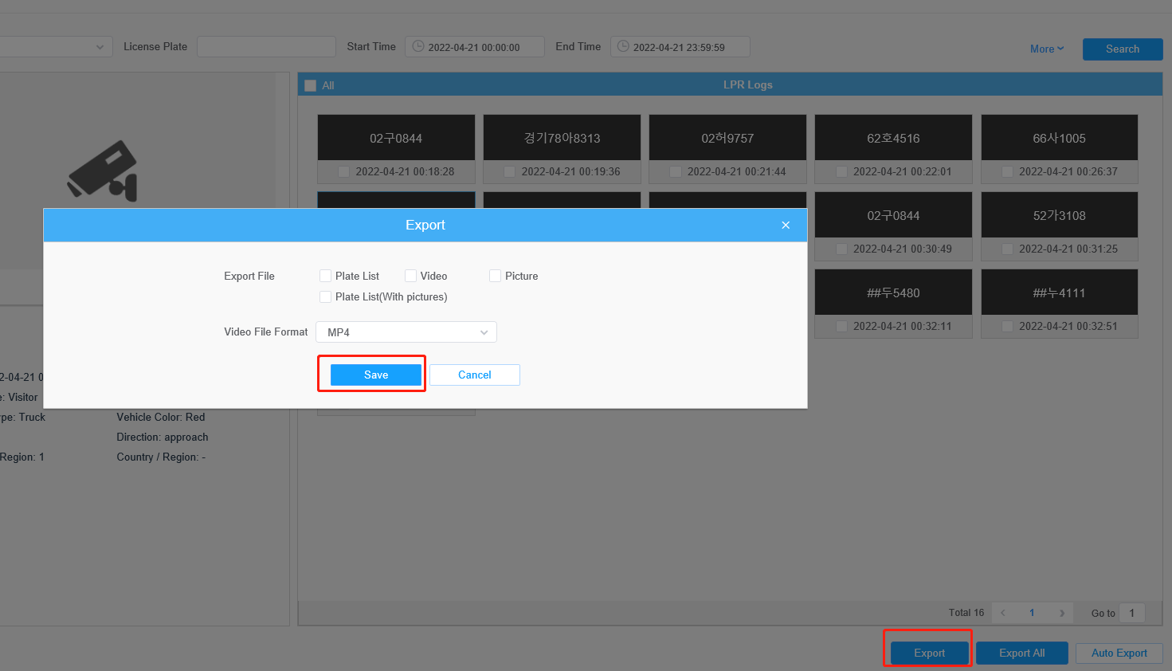Click the Start Time date field
Viewport: 1172px width, 671px height.
point(475,47)
